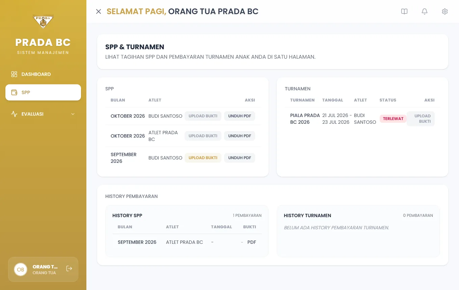Download PDF for Oktober 2026 Atlet Prada BC
Screen dimensions: 459x290
pos(240,136)
